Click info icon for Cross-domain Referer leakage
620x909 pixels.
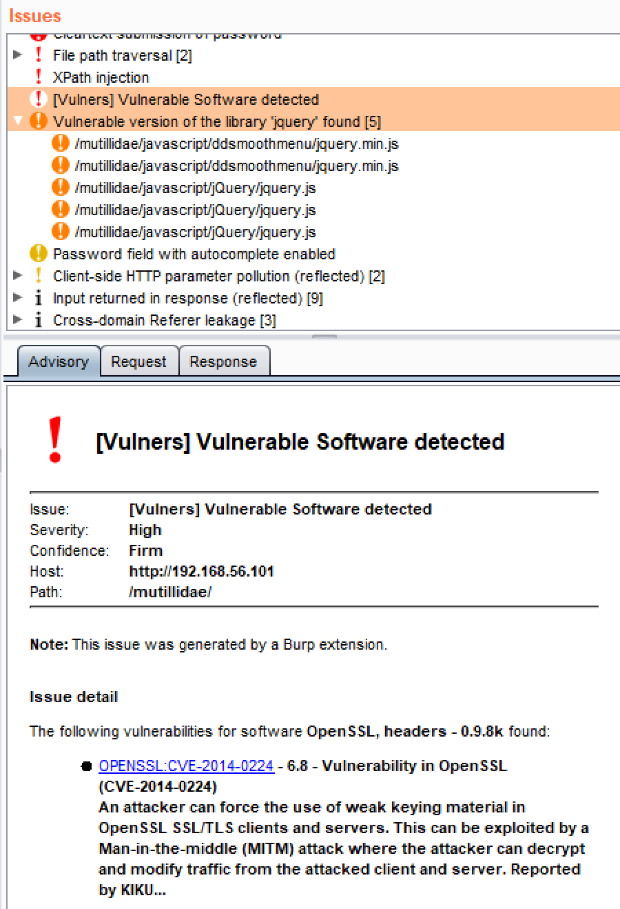tap(39, 320)
